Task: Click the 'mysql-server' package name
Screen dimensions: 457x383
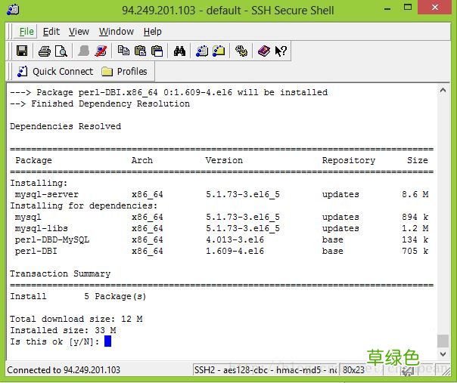Action: click(x=47, y=194)
